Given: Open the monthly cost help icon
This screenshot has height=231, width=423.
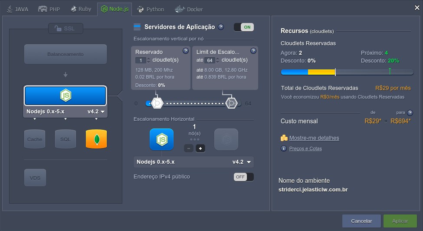Looking at the screenshot, I should (x=410, y=112).
